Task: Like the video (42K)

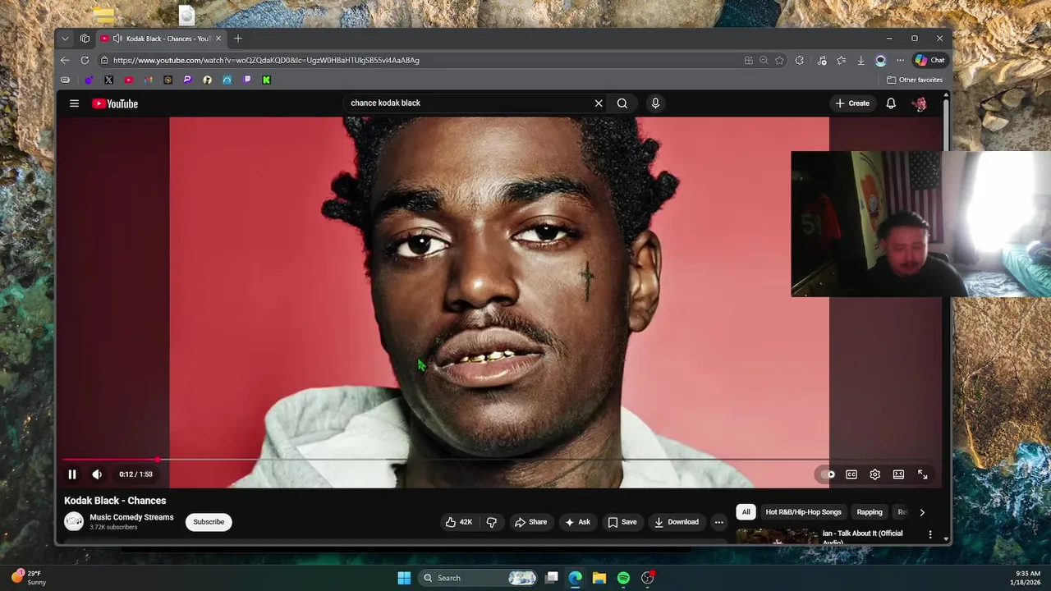Action: pyautogui.click(x=459, y=522)
